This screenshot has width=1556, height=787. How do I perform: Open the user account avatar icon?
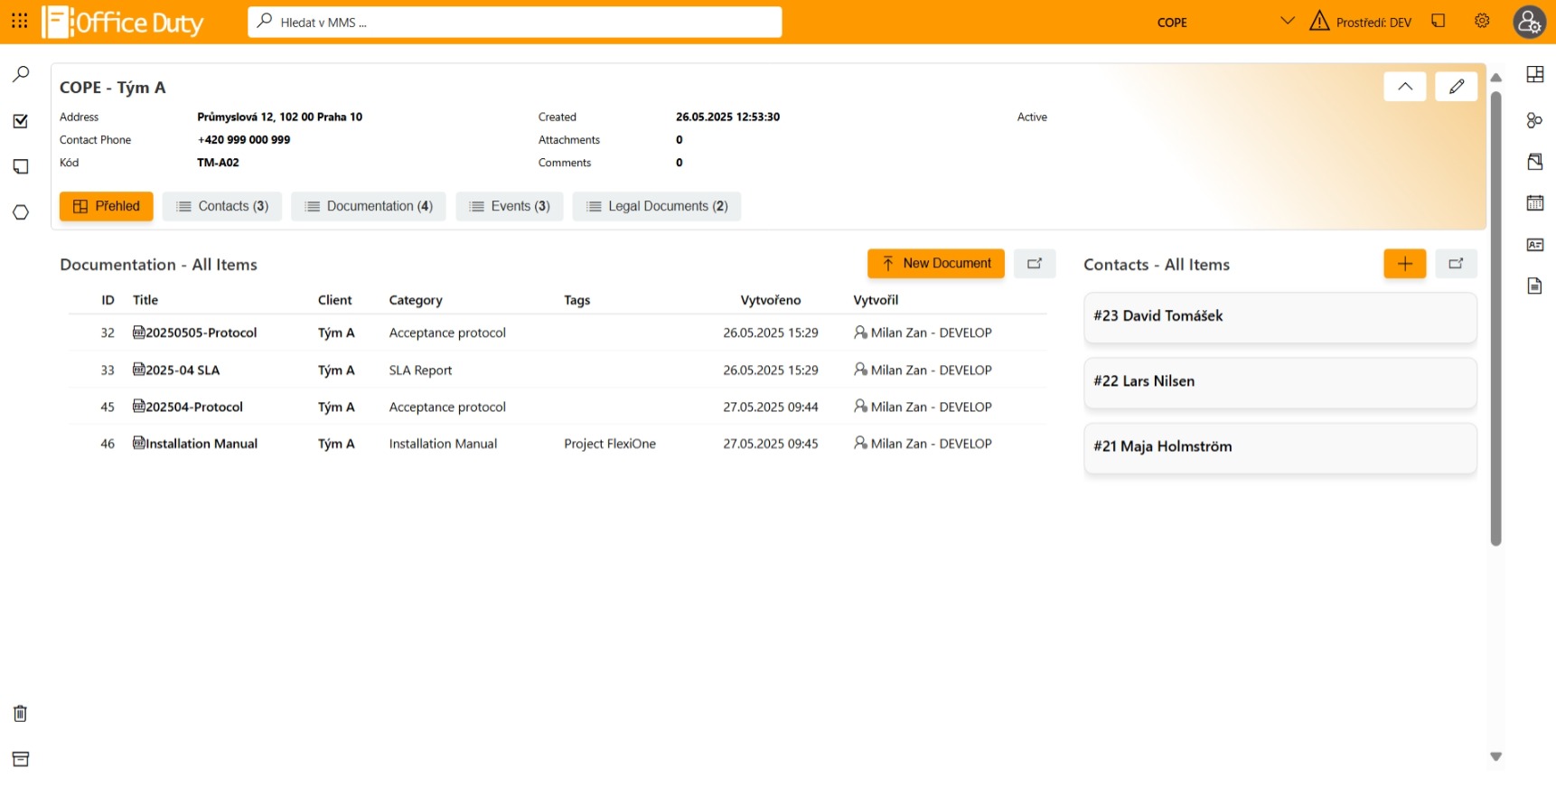tap(1529, 22)
